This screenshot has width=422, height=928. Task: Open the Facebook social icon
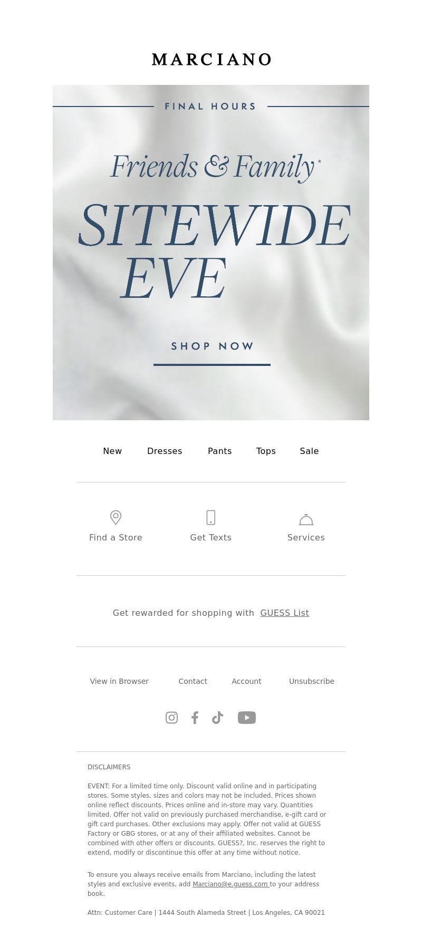coord(195,718)
